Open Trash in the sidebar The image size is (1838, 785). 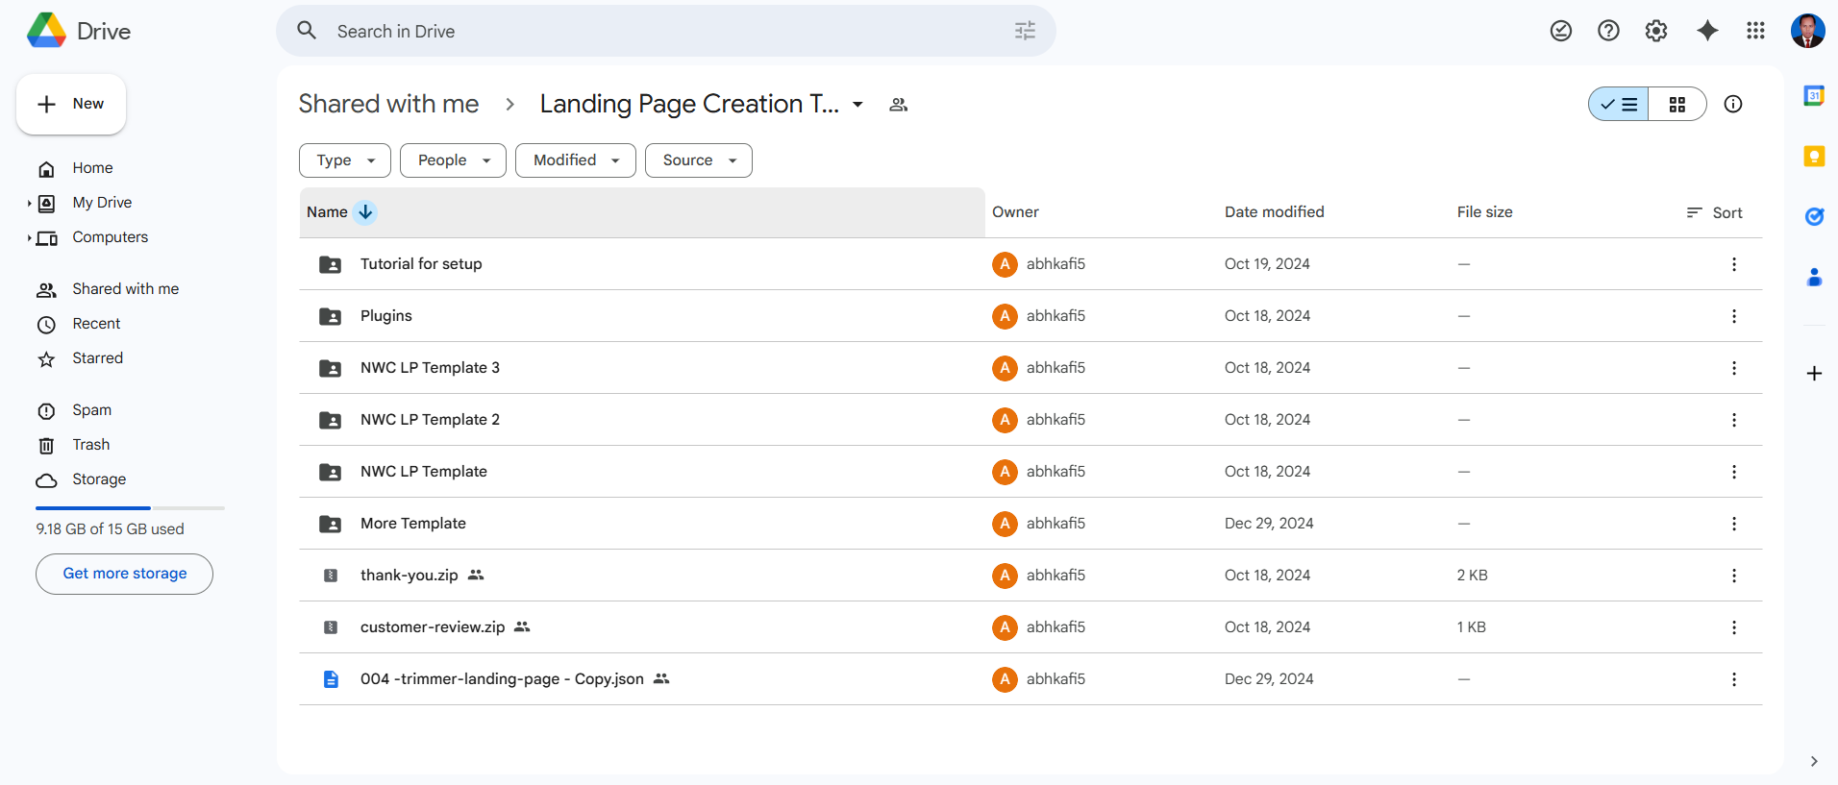click(90, 445)
